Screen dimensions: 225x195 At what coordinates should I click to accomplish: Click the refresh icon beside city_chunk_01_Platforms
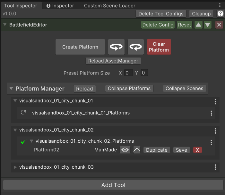pyautogui.click(x=23, y=113)
